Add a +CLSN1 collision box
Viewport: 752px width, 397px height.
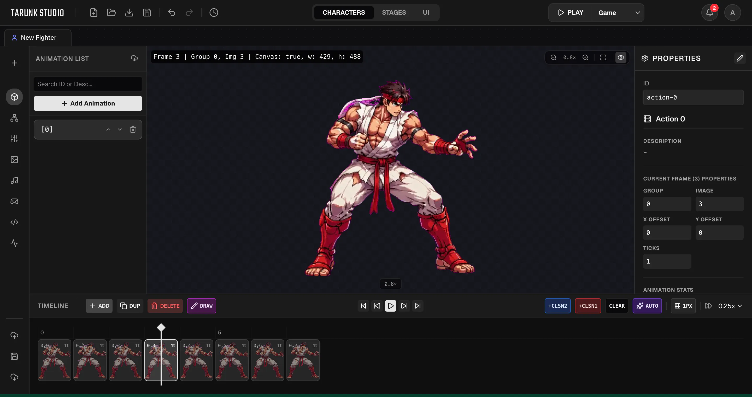click(588, 306)
